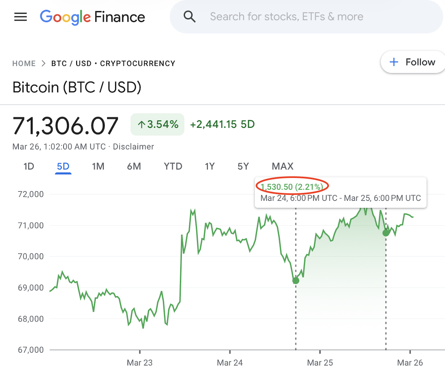445x375 pixels.
Task: Select the MAX range tab
Action: [282, 166]
